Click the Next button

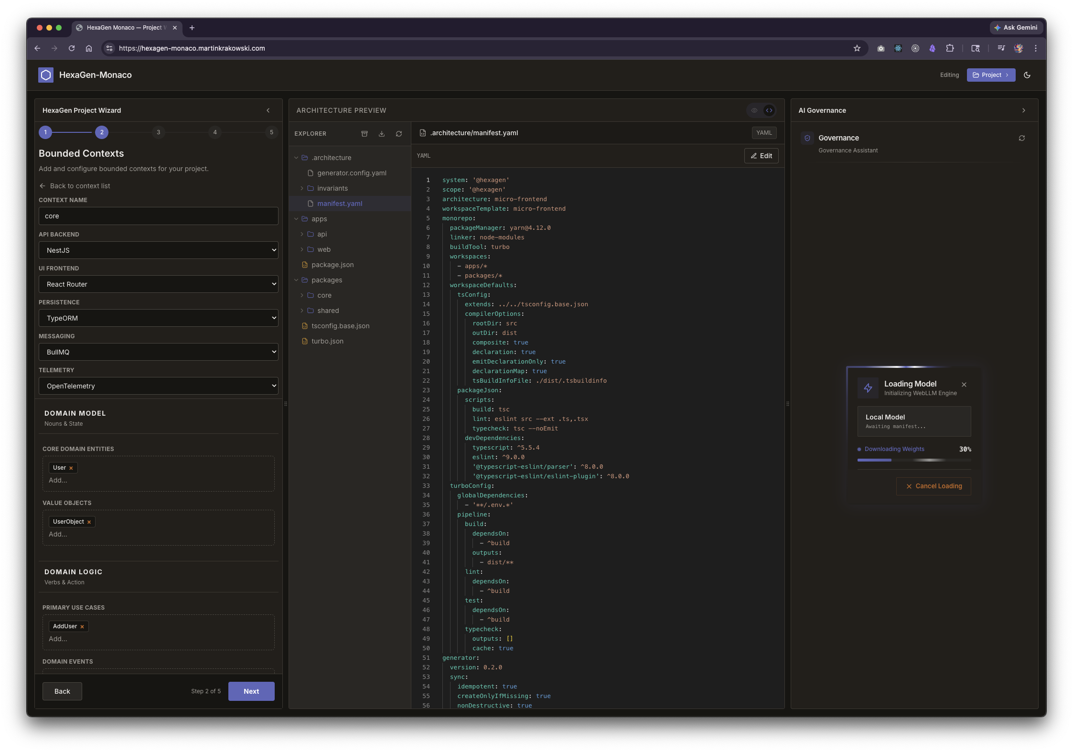(251, 691)
